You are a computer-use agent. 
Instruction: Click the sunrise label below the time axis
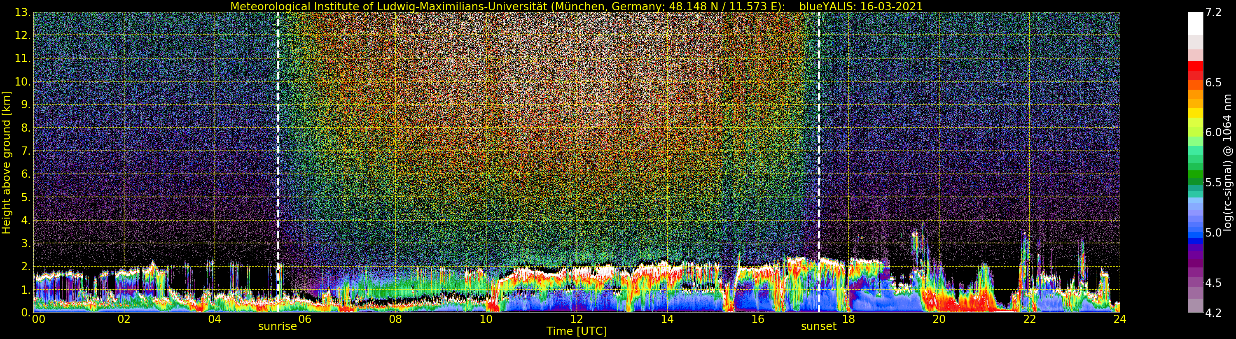pyautogui.click(x=277, y=327)
